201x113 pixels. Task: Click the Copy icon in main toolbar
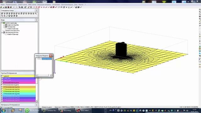(x=19, y=7)
